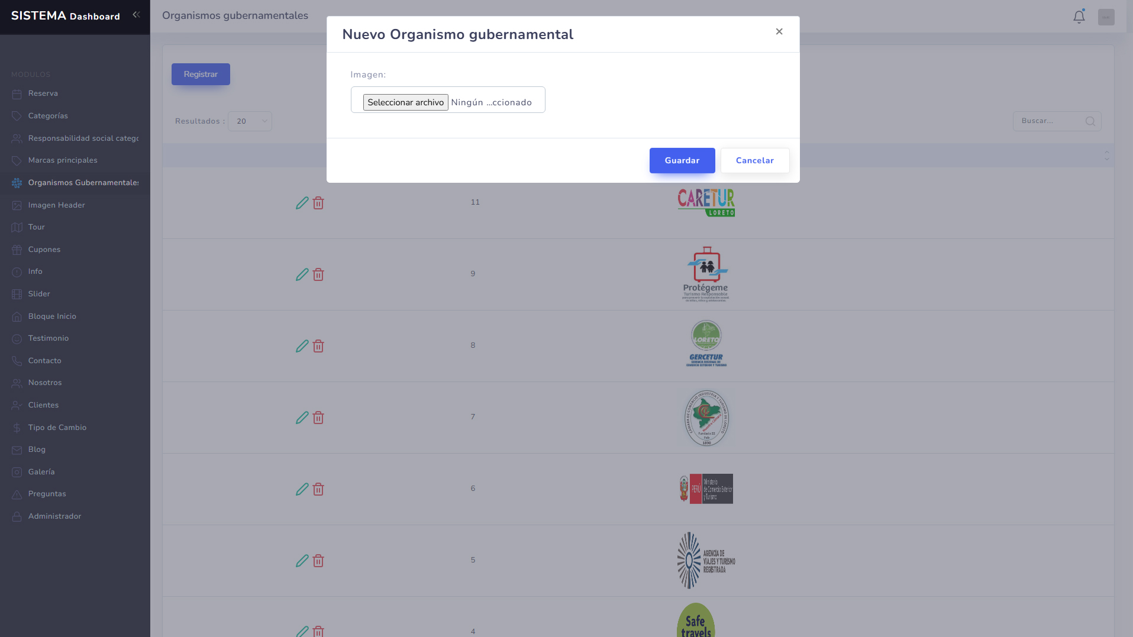1133x637 pixels.
Task: Close the Nuevo Organismo gubernamental dialog
Action: click(x=779, y=31)
